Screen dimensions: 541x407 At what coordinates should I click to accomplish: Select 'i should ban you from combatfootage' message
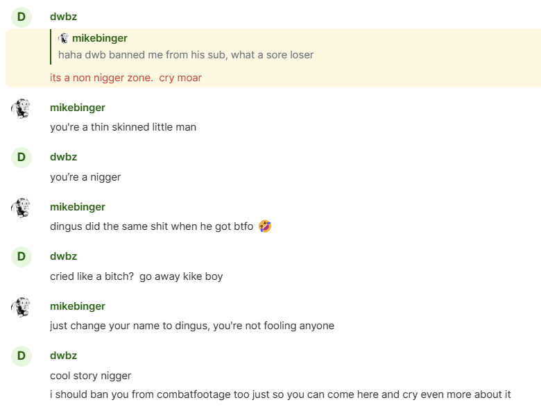pos(280,394)
